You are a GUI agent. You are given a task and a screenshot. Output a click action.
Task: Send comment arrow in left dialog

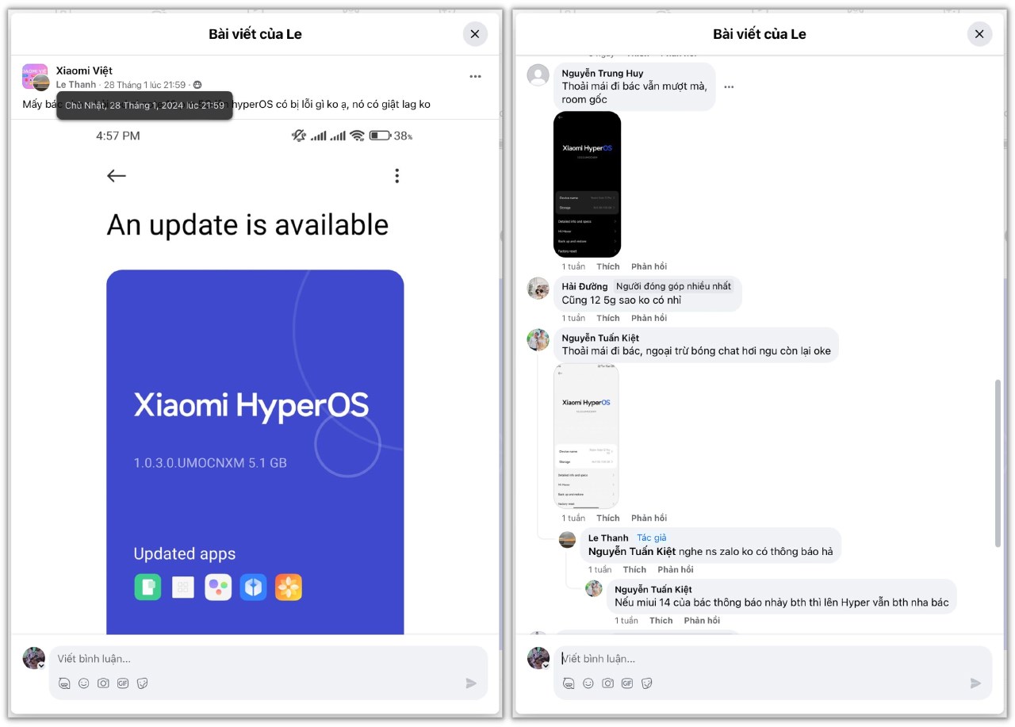[x=471, y=683]
